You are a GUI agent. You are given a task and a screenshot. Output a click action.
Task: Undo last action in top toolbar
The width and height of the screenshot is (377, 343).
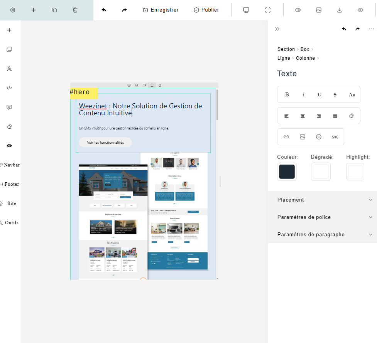[x=104, y=10]
